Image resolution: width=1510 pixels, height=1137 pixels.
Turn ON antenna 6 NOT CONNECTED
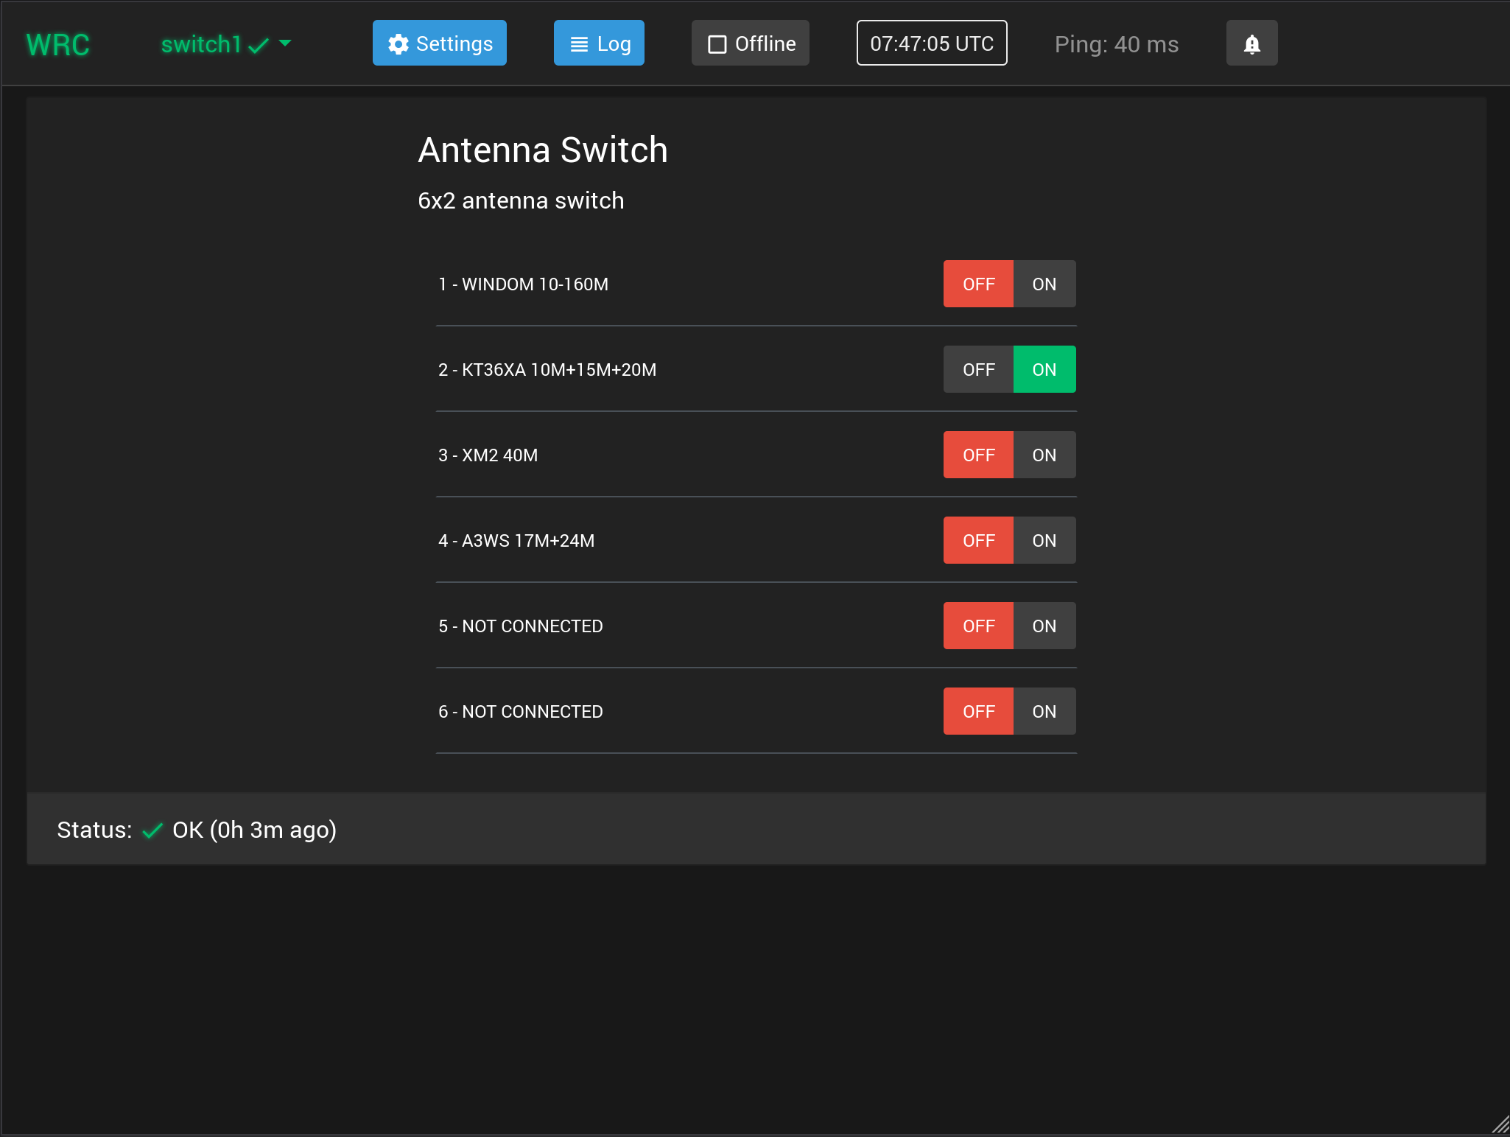tap(1044, 712)
